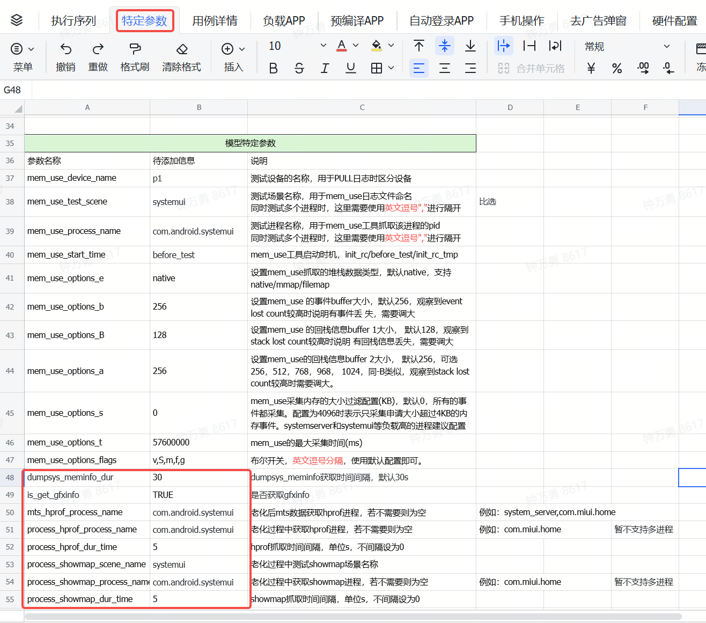Select cell 例如: system_server,com.miui.home
The height and width of the screenshot is (623, 706).
547,512
